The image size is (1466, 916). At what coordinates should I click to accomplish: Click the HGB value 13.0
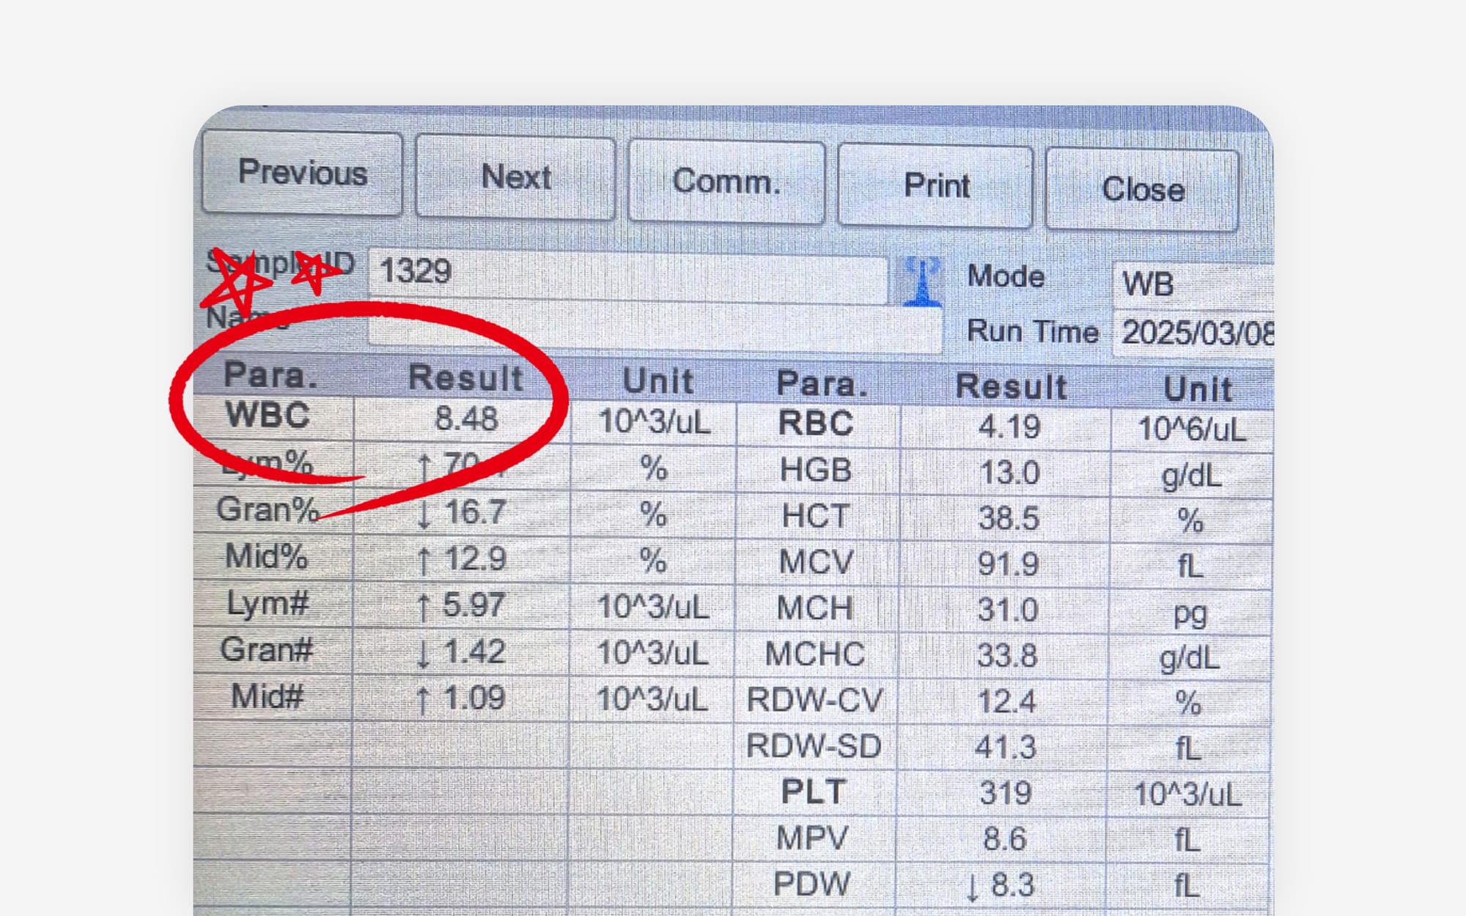click(x=1009, y=473)
